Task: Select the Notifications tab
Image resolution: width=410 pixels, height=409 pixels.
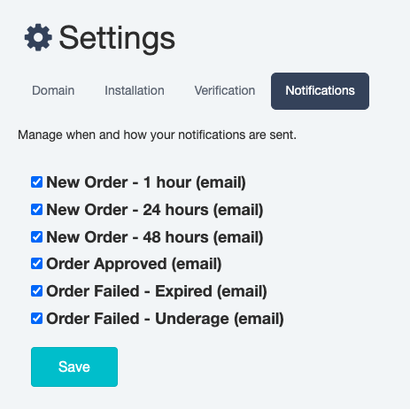Action: click(x=320, y=91)
